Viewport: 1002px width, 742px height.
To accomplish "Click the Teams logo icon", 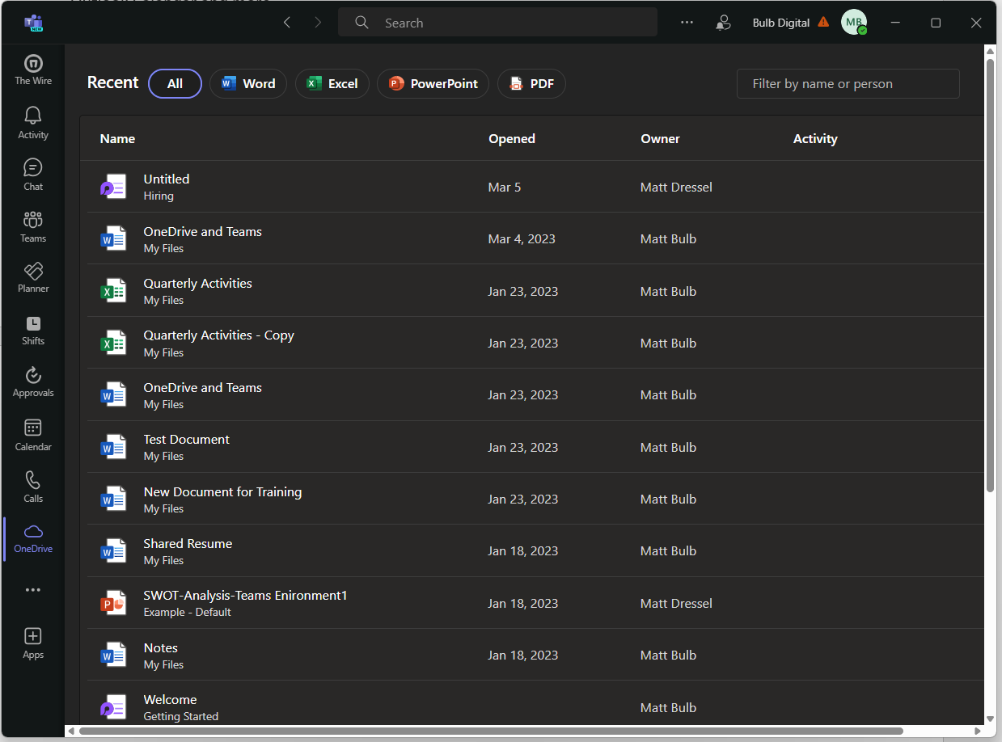I will (x=33, y=23).
